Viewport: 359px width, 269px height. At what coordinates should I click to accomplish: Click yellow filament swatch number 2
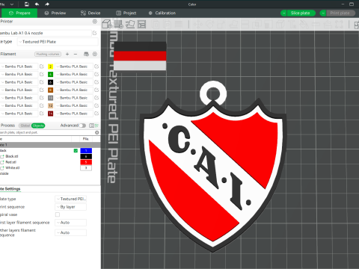pyautogui.click(x=50, y=67)
